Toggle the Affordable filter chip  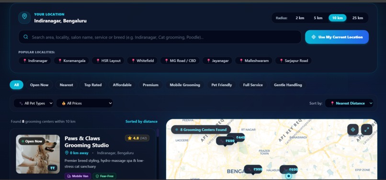coord(122,85)
